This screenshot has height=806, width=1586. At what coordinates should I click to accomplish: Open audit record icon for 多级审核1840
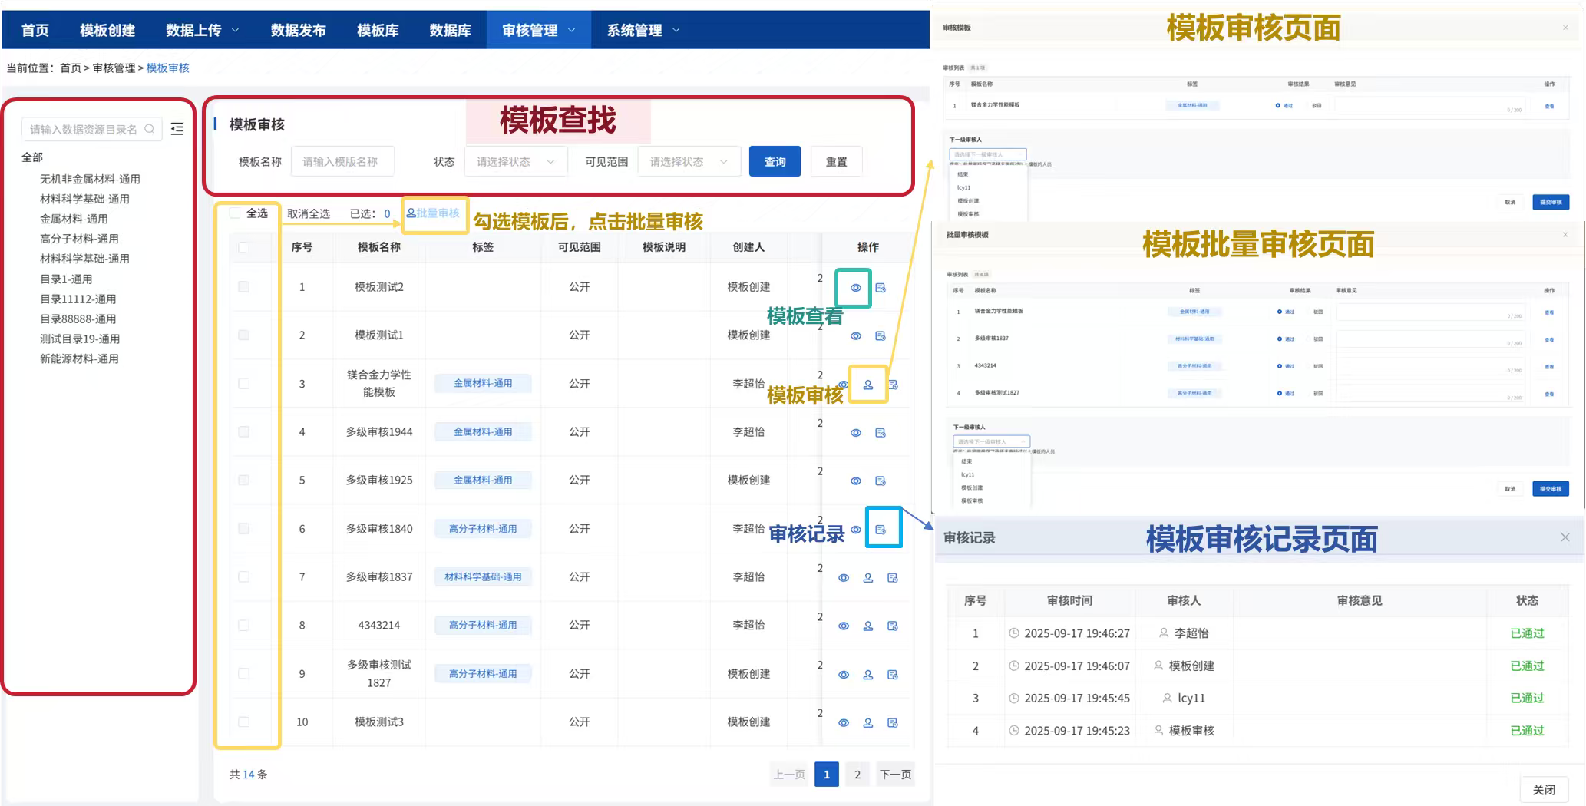point(881,530)
